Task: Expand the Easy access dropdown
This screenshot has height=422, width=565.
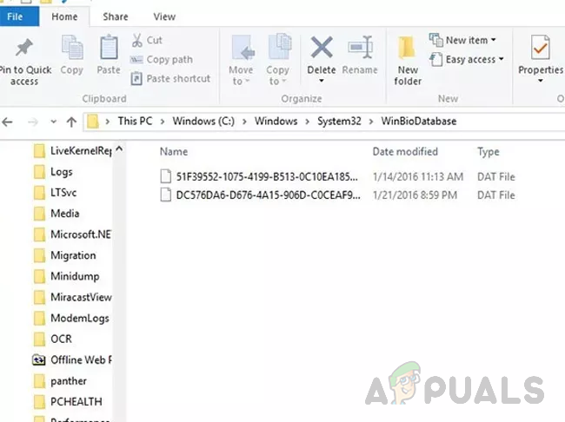Action: point(467,59)
